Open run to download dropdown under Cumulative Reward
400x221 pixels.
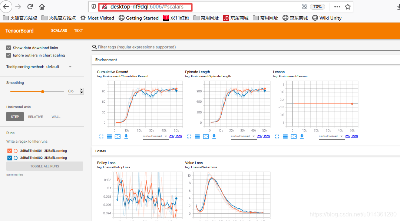155,136
